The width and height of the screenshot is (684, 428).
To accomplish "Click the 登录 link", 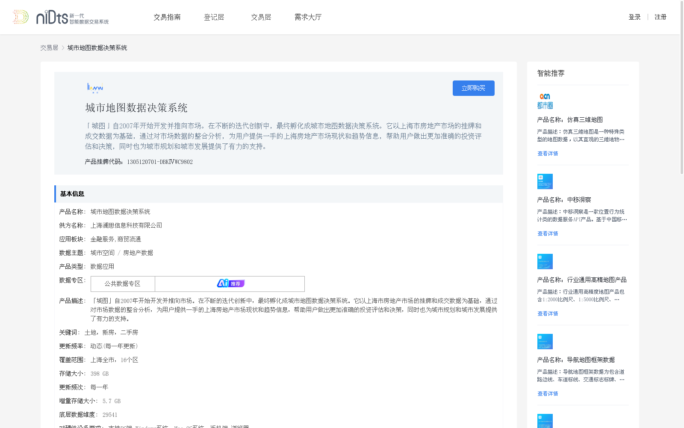I will 634,17.
